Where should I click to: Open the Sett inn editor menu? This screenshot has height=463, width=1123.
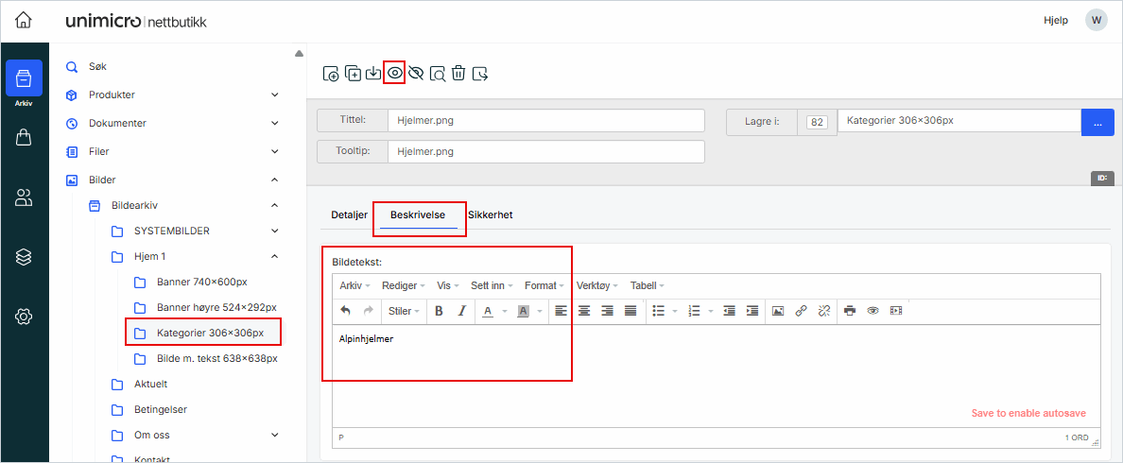point(491,285)
